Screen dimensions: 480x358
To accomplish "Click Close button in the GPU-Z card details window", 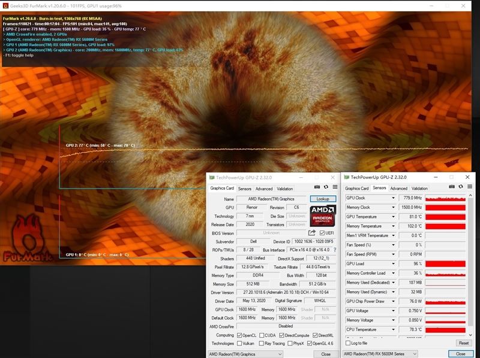I will 326,354.
